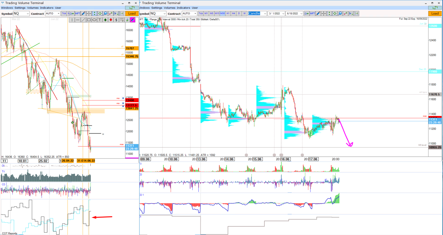The width and height of the screenshot is (443, 235).
Task: Click profile D icon in left window toolbar
Action: pyautogui.click(x=116, y=13)
